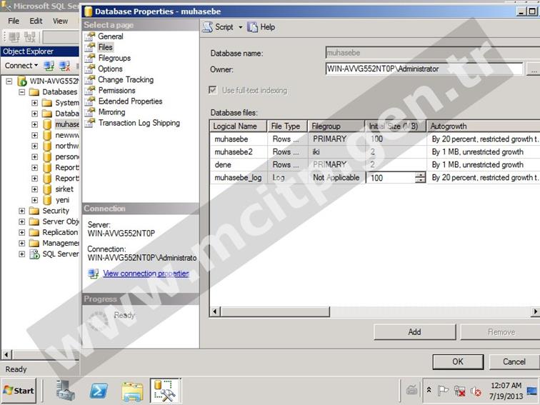
Task: Select logical name cell 'dene'
Action: point(239,164)
